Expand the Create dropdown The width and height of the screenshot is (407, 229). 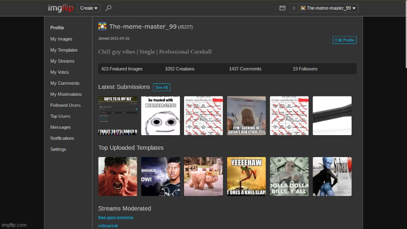(88, 8)
